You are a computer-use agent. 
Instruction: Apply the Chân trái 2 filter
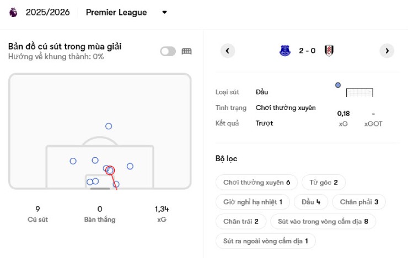click(241, 222)
